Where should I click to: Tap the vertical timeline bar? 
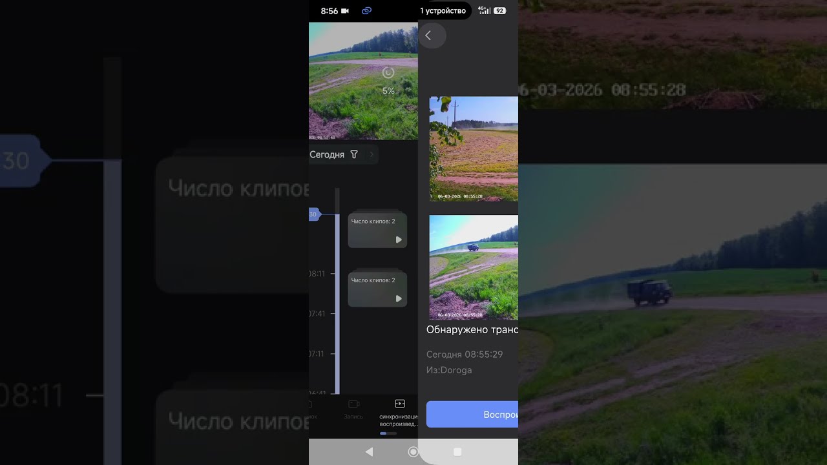337,291
